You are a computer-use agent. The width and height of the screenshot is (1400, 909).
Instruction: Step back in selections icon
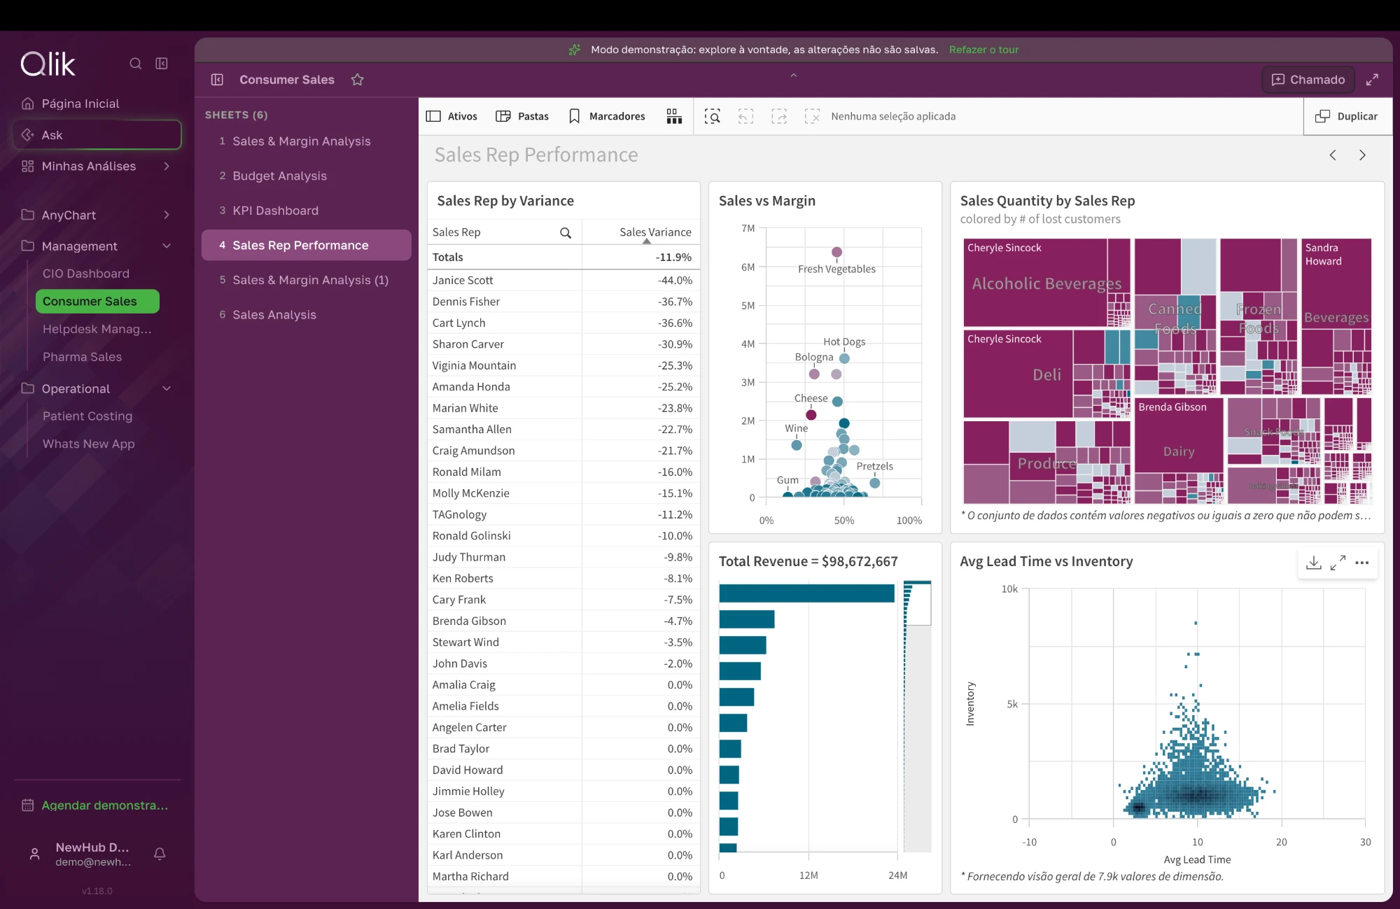pyautogui.click(x=745, y=116)
